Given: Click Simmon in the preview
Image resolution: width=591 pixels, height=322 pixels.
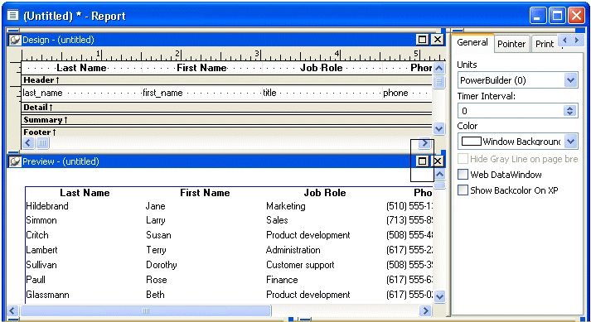Looking at the screenshot, I should 41,220.
